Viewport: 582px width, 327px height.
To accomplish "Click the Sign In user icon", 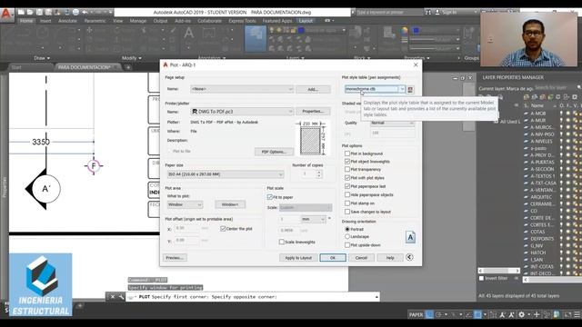I will pyautogui.click(x=437, y=12).
